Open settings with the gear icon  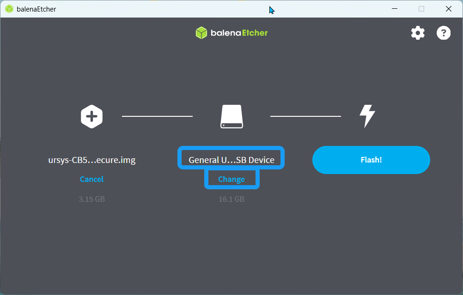pos(418,33)
